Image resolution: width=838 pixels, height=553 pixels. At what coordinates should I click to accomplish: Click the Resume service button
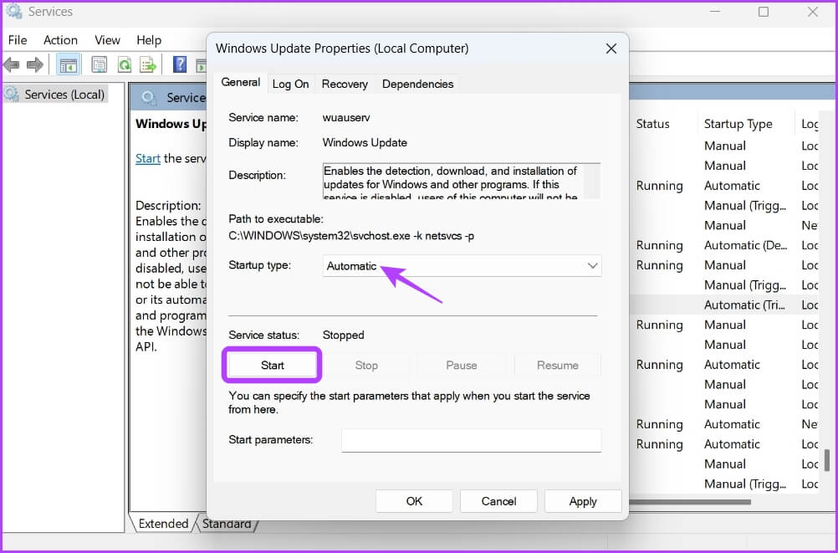[x=558, y=366]
